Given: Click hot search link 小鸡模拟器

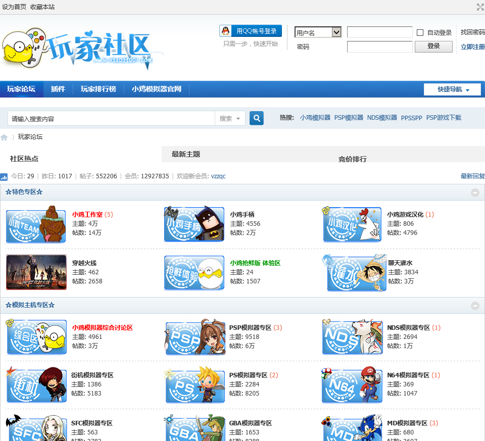Looking at the screenshot, I should (315, 118).
